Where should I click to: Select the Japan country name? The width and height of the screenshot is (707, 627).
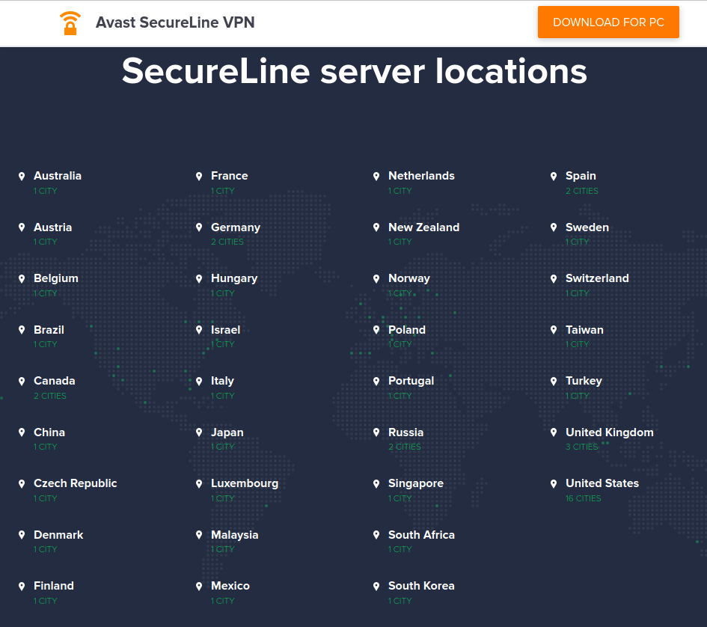[x=227, y=432]
